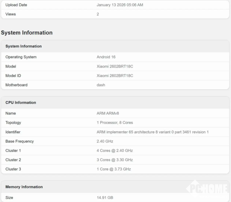The width and height of the screenshot is (231, 202).
Task: Select the Motherboard value dash
Action: pyautogui.click(x=101, y=85)
